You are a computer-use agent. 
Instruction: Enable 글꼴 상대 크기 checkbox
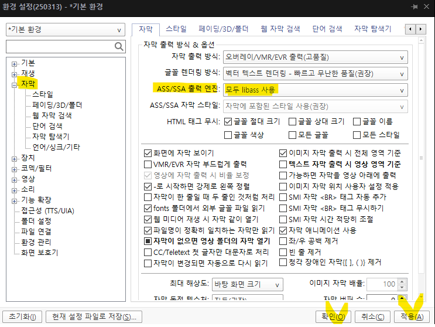(292, 121)
